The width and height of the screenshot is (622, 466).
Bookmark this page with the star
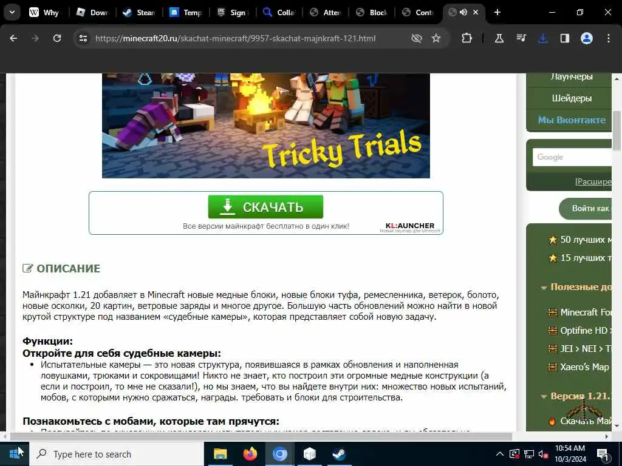point(436,38)
